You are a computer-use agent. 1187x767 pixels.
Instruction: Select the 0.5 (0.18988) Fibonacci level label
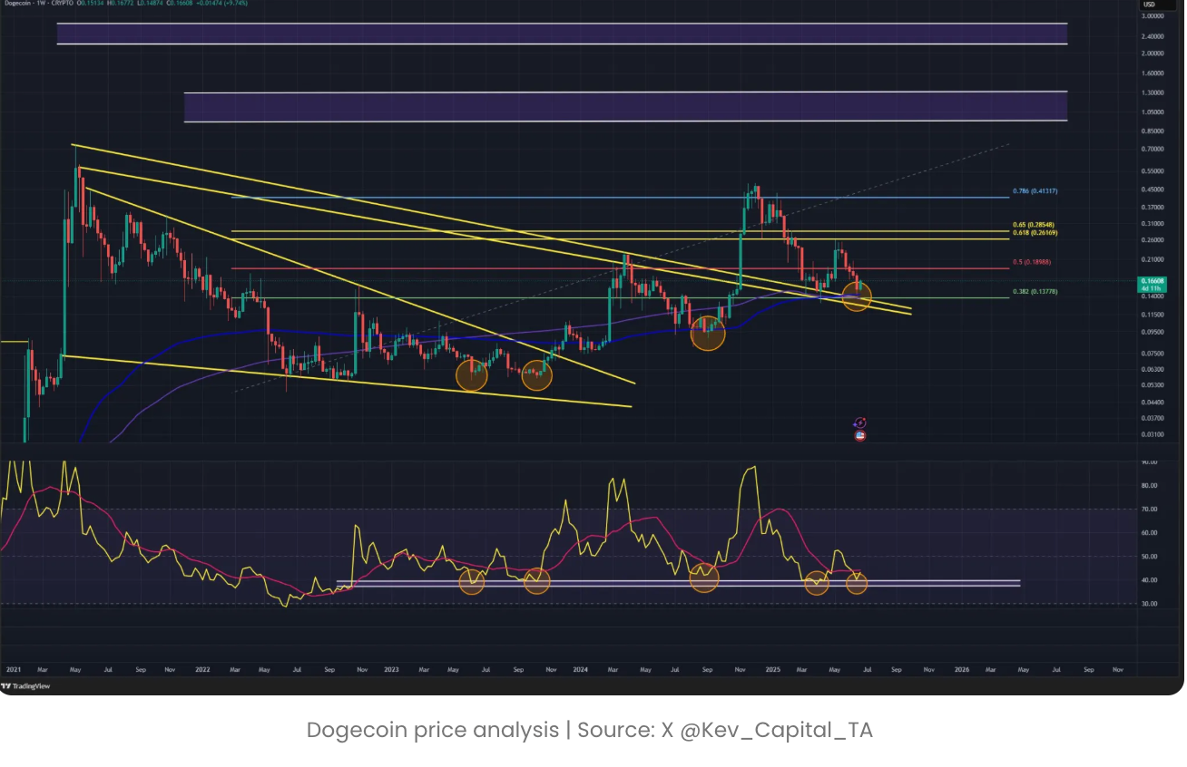click(x=1034, y=262)
